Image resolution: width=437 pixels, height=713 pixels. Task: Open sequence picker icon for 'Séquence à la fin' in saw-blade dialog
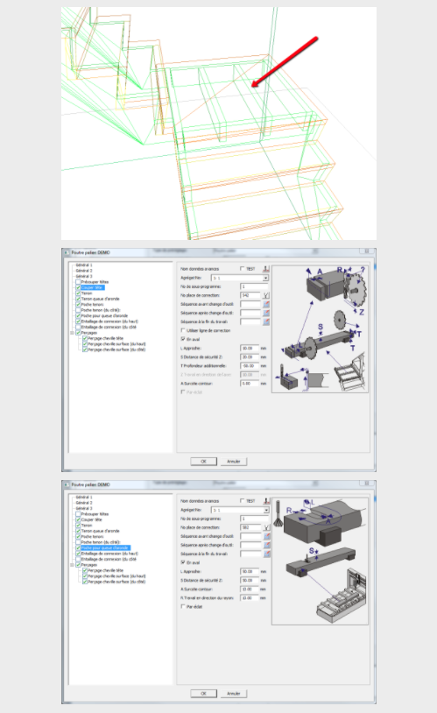click(266, 321)
